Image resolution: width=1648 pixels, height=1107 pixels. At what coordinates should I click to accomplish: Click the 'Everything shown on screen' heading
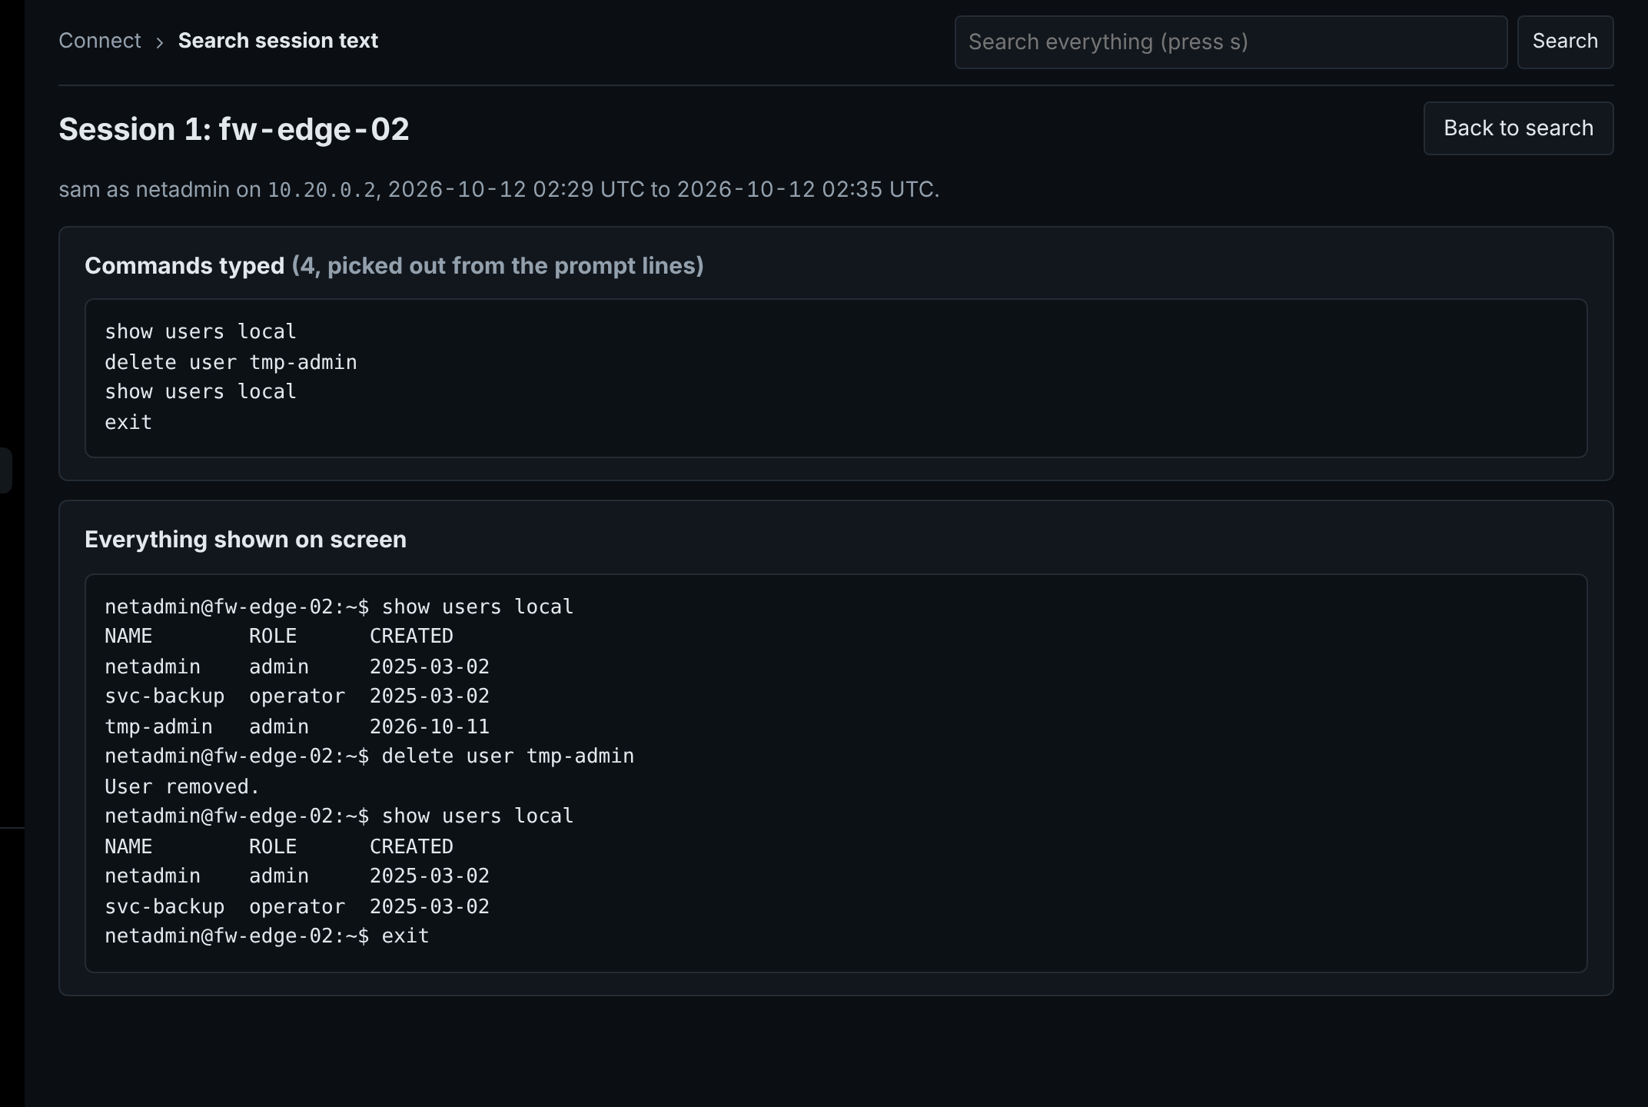245,540
